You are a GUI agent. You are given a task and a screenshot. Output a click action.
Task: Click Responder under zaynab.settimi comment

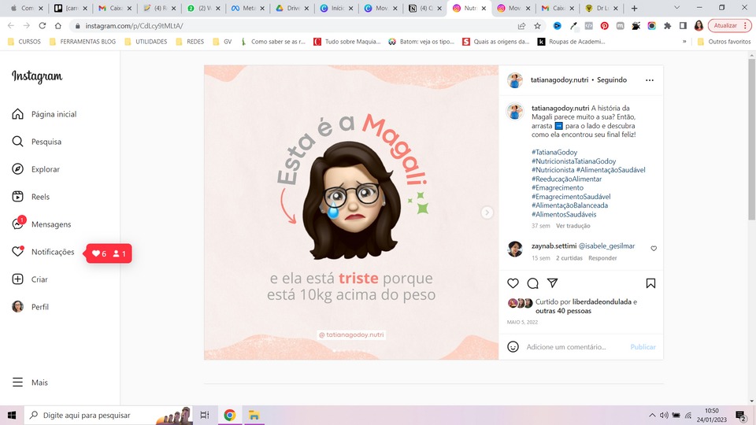[x=603, y=258]
